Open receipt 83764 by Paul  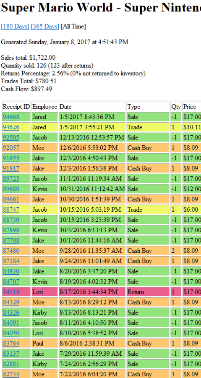point(11,344)
